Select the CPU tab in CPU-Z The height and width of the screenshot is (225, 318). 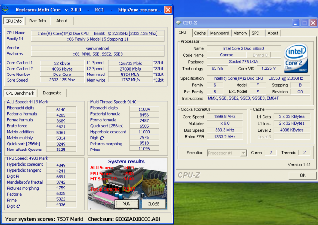coord(182,33)
